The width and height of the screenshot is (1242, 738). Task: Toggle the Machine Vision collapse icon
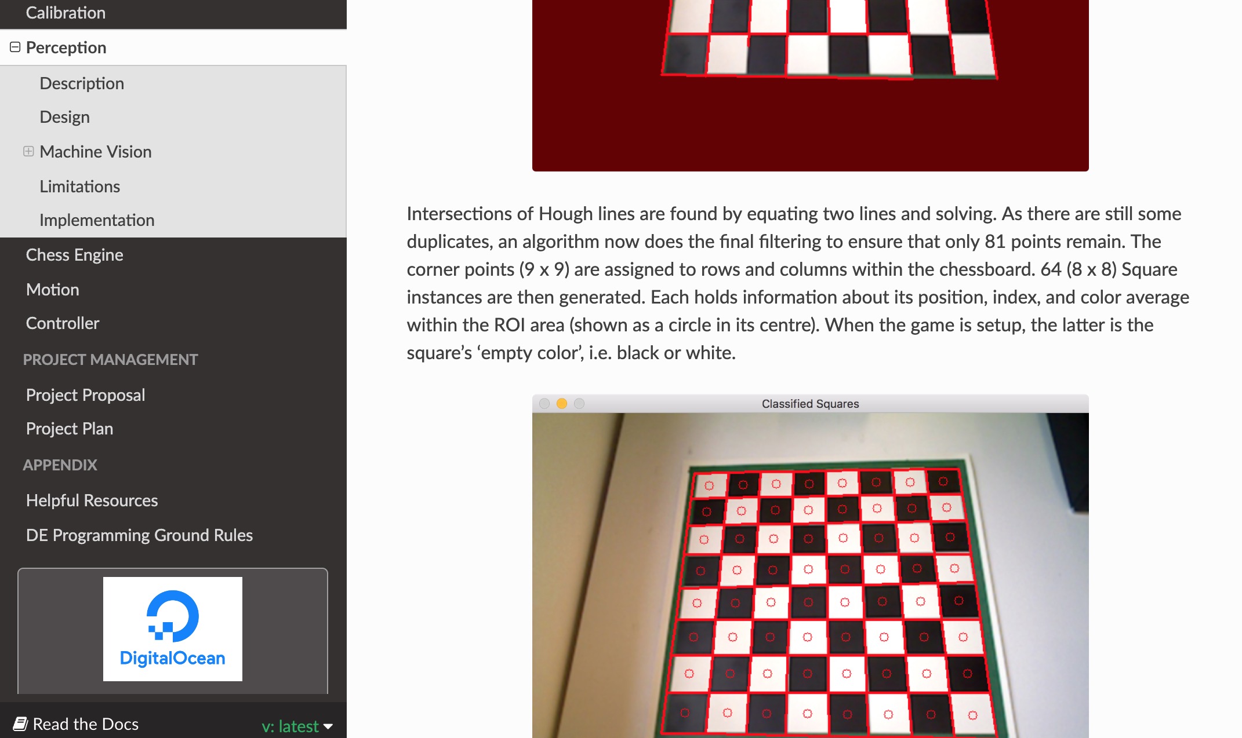click(27, 151)
